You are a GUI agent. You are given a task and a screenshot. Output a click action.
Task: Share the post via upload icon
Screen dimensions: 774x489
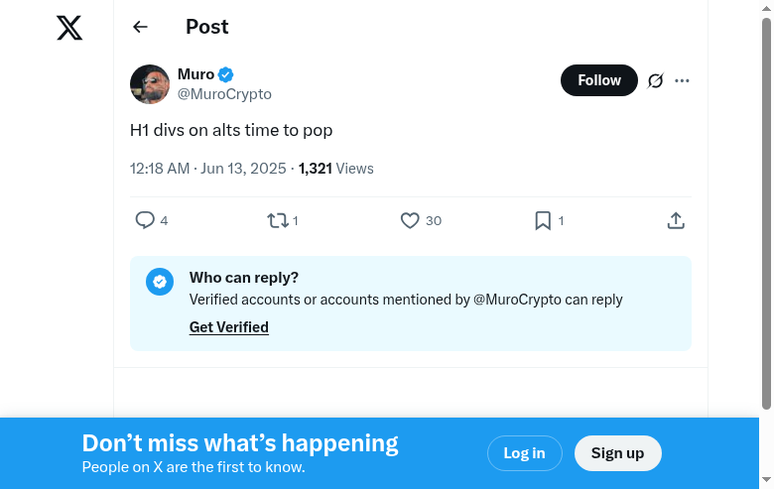point(676,220)
